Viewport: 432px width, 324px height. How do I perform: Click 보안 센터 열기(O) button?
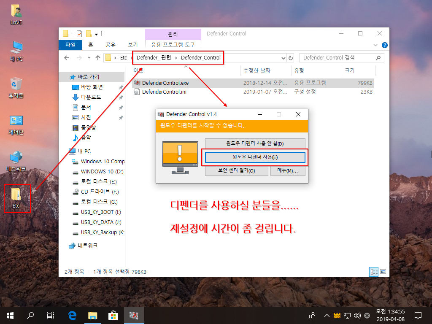point(236,171)
